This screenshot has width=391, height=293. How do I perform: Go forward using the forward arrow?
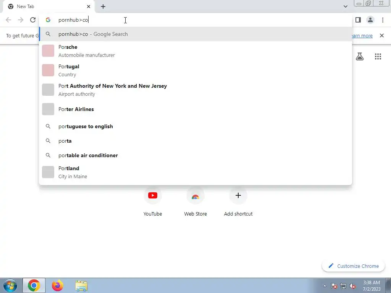(x=21, y=20)
